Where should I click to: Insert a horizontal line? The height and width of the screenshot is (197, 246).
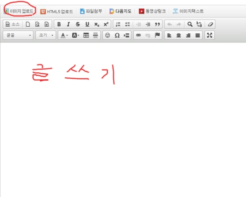[x=96, y=35]
